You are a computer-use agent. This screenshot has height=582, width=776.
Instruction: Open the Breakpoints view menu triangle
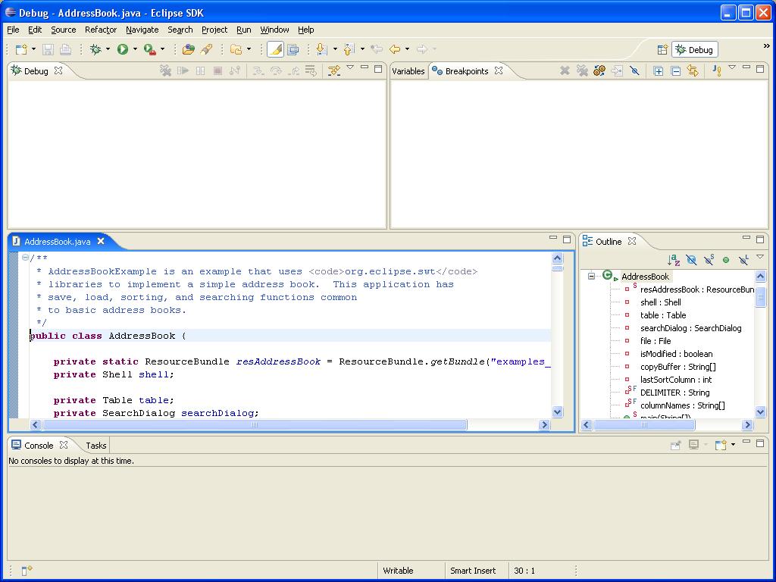(x=732, y=67)
